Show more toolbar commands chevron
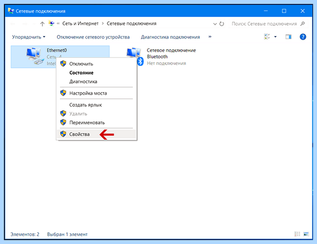This screenshot has width=317, height=244. tap(210, 37)
